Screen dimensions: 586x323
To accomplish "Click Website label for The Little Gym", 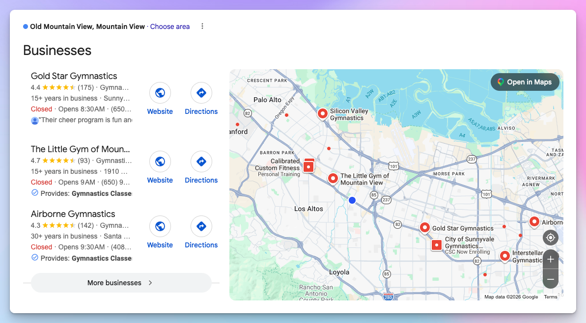I will click(x=160, y=180).
